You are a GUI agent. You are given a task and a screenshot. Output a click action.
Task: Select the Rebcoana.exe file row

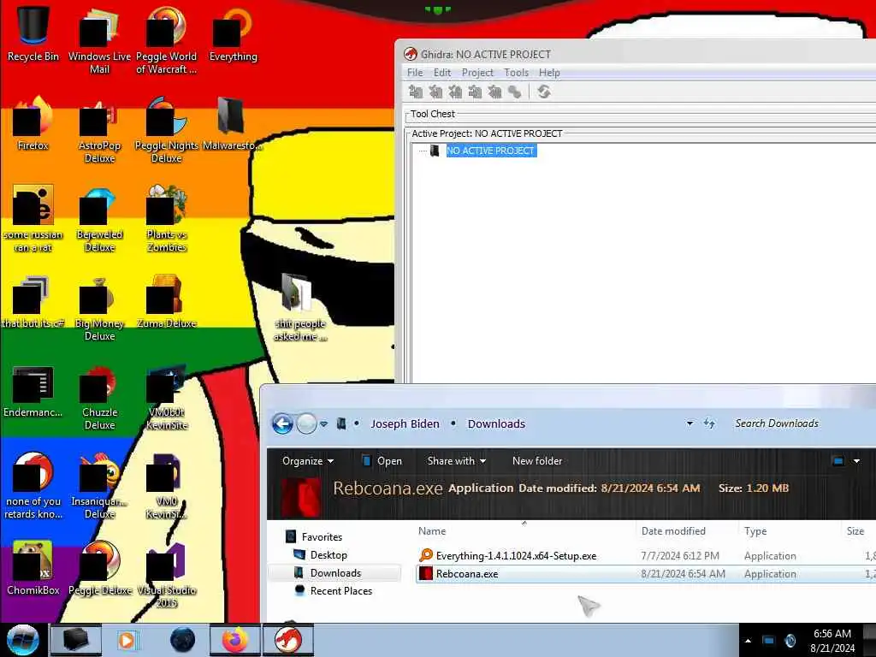pyautogui.click(x=646, y=574)
